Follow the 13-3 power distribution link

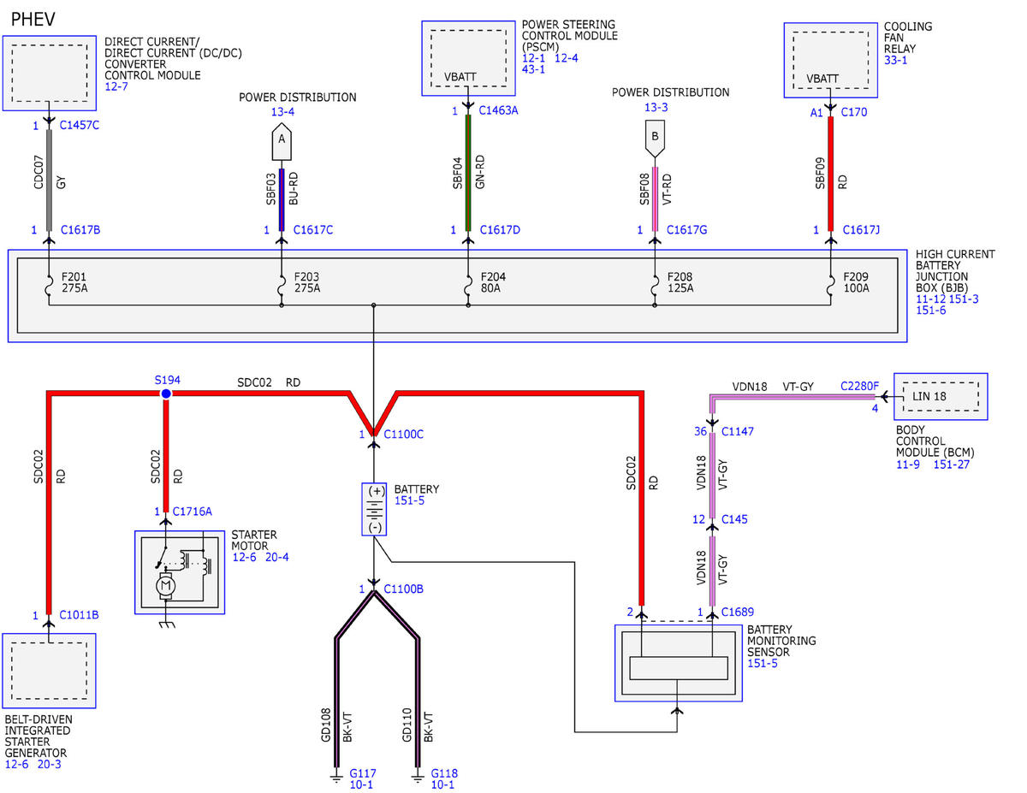tap(657, 107)
